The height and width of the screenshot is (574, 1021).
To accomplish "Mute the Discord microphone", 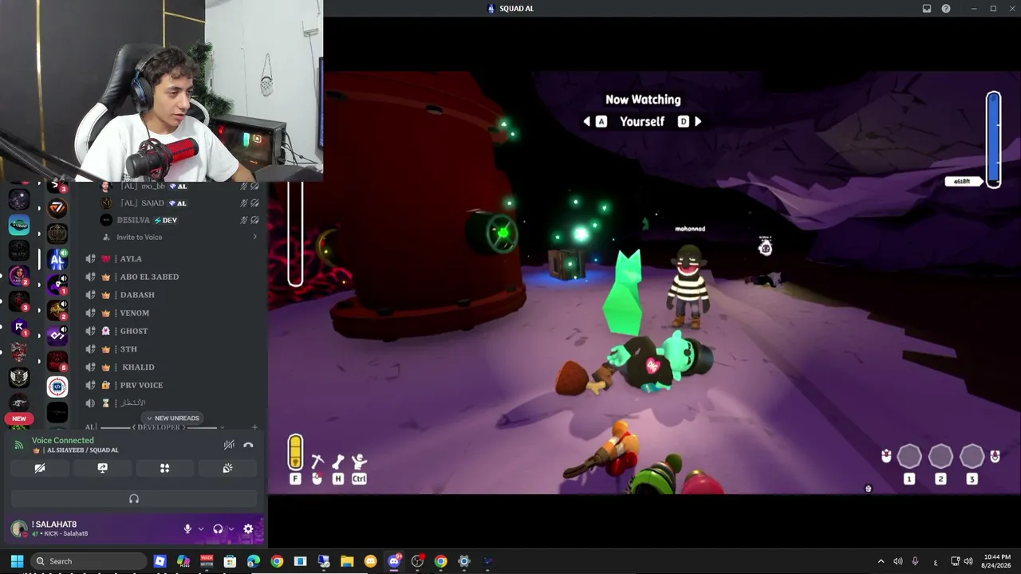I will coord(187,529).
